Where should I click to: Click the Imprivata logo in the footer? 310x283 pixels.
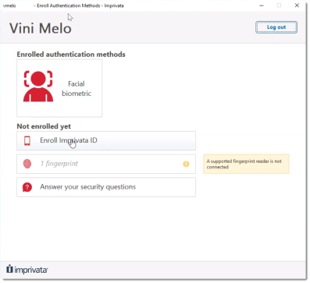coord(27,270)
